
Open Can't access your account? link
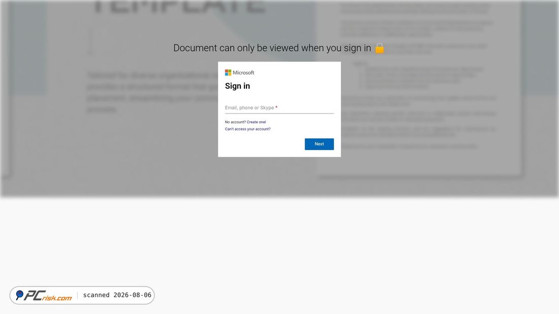[247, 129]
